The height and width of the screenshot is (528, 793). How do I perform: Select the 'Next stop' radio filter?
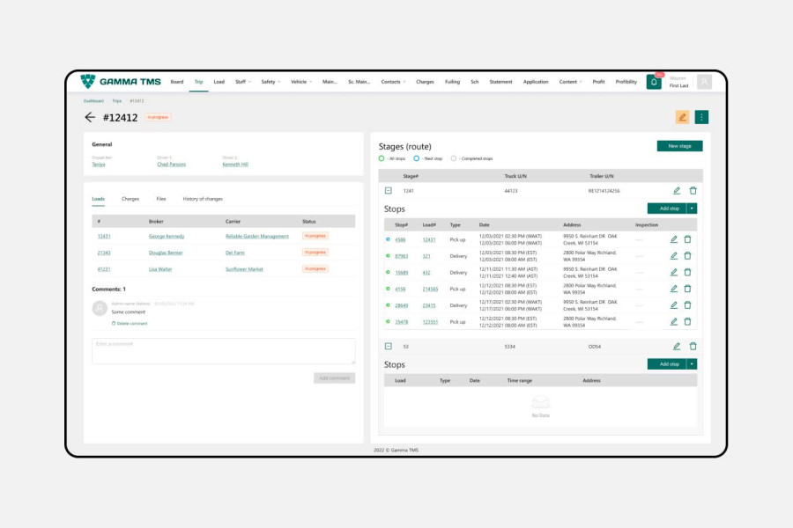coord(416,158)
